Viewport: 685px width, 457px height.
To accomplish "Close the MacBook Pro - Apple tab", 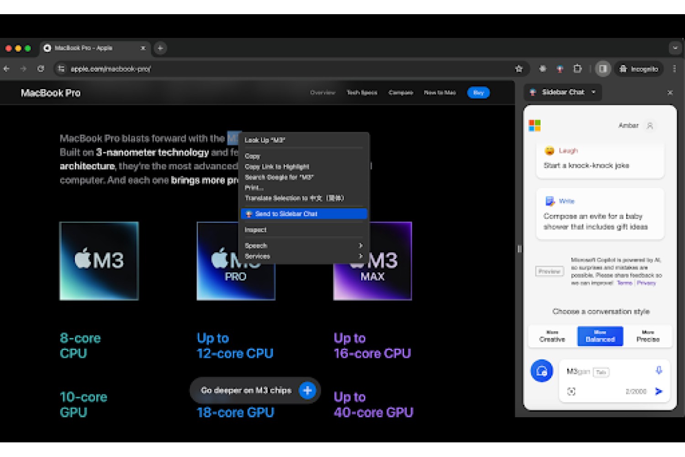I will point(143,48).
